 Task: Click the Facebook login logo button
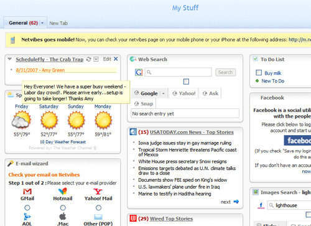tap(297, 141)
